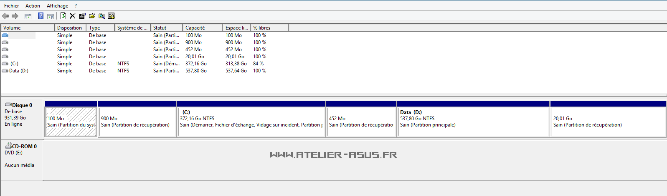Select the Disque 0 disk label
Viewport: 667px width, 196px height.
(22, 105)
